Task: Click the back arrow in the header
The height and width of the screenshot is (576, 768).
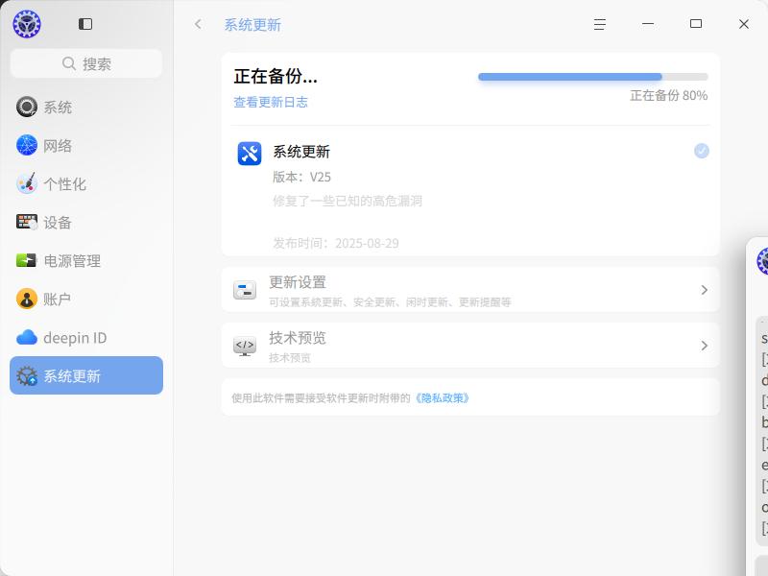Action: click(198, 24)
